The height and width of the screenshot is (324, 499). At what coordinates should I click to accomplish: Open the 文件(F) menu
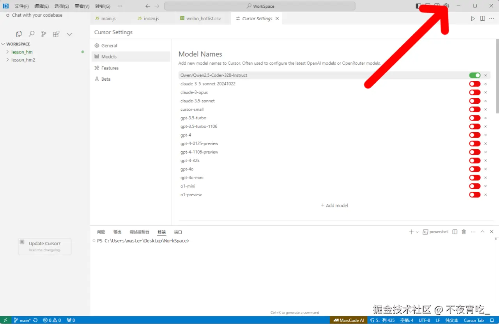tap(21, 6)
